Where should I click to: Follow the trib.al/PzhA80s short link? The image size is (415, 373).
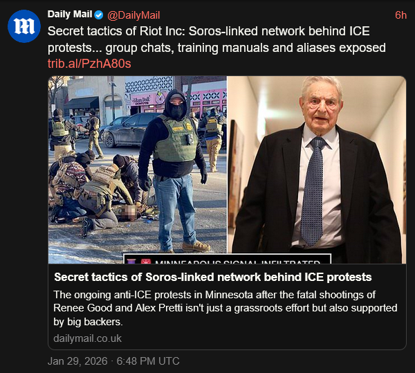89,64
